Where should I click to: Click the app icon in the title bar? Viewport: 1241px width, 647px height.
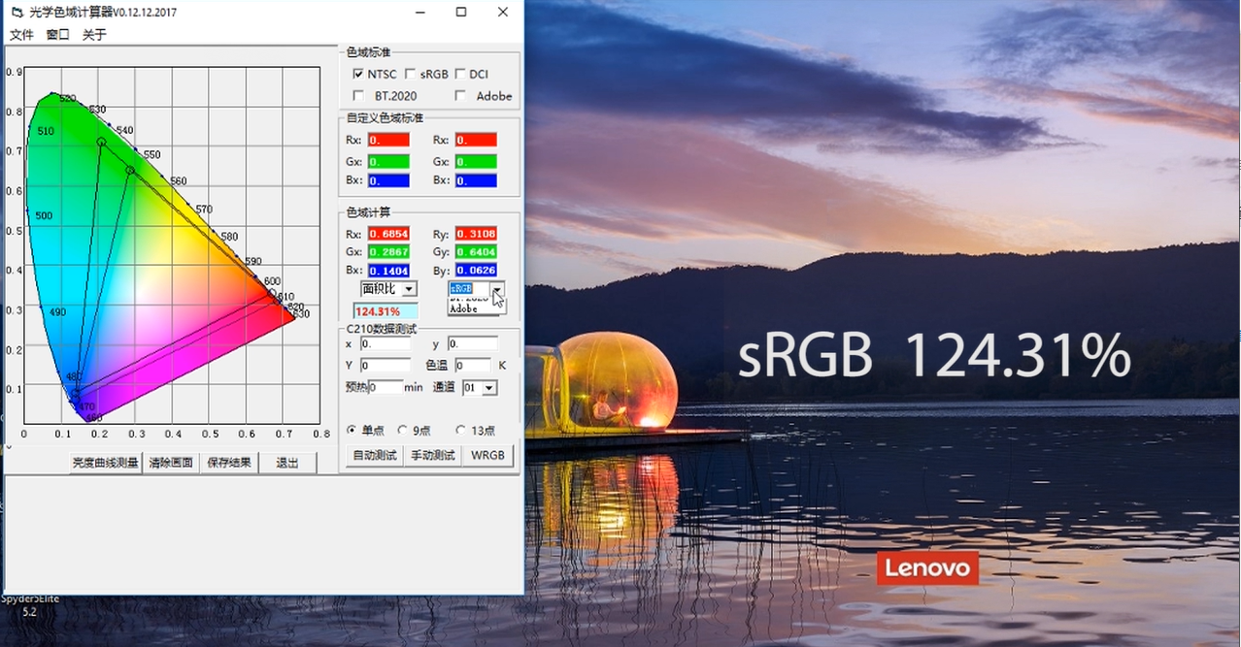click(17, 13)
